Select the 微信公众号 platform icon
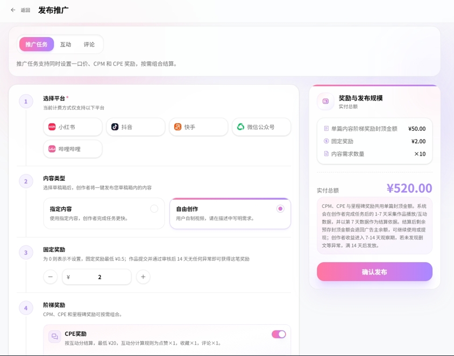Screen dimensions: 454x356 click(240, 127)
